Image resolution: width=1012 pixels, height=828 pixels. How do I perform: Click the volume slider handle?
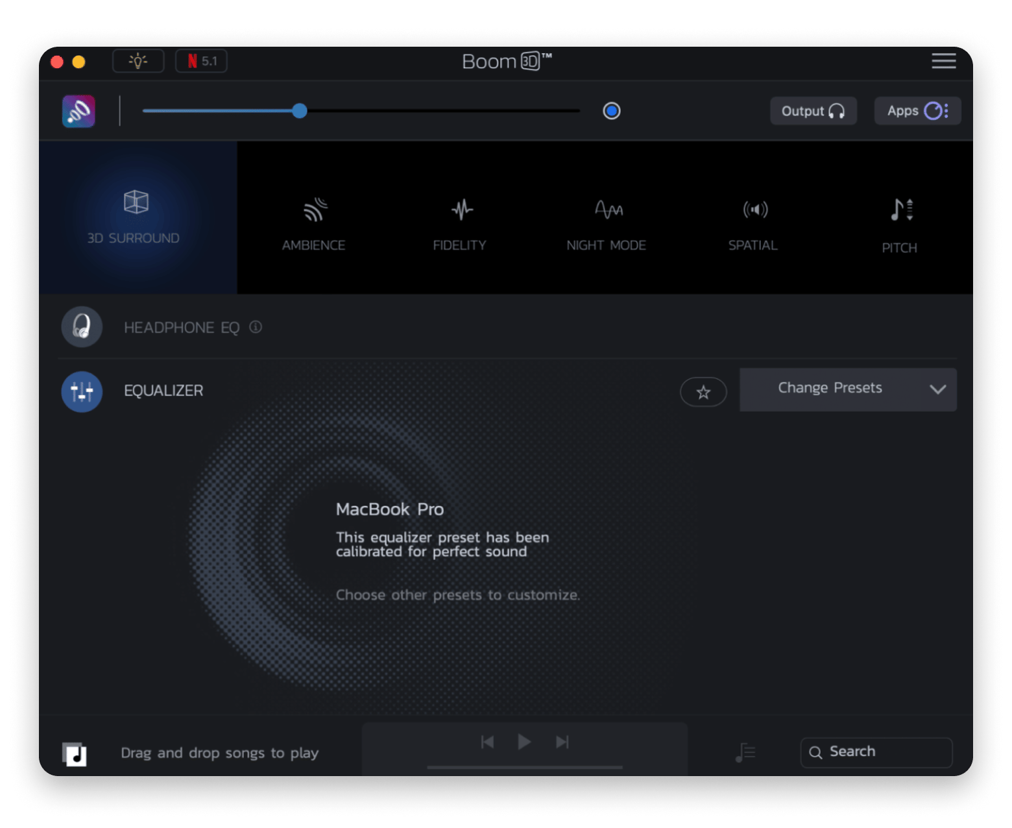299,111
